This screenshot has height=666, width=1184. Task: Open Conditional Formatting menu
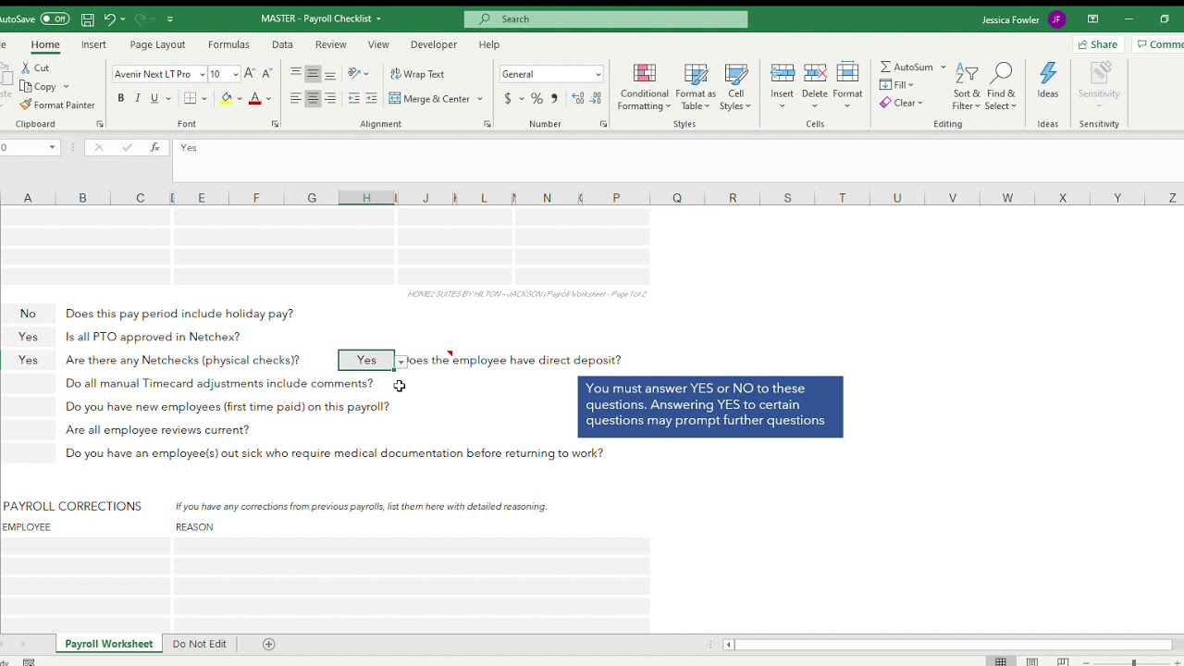[645, 87]
